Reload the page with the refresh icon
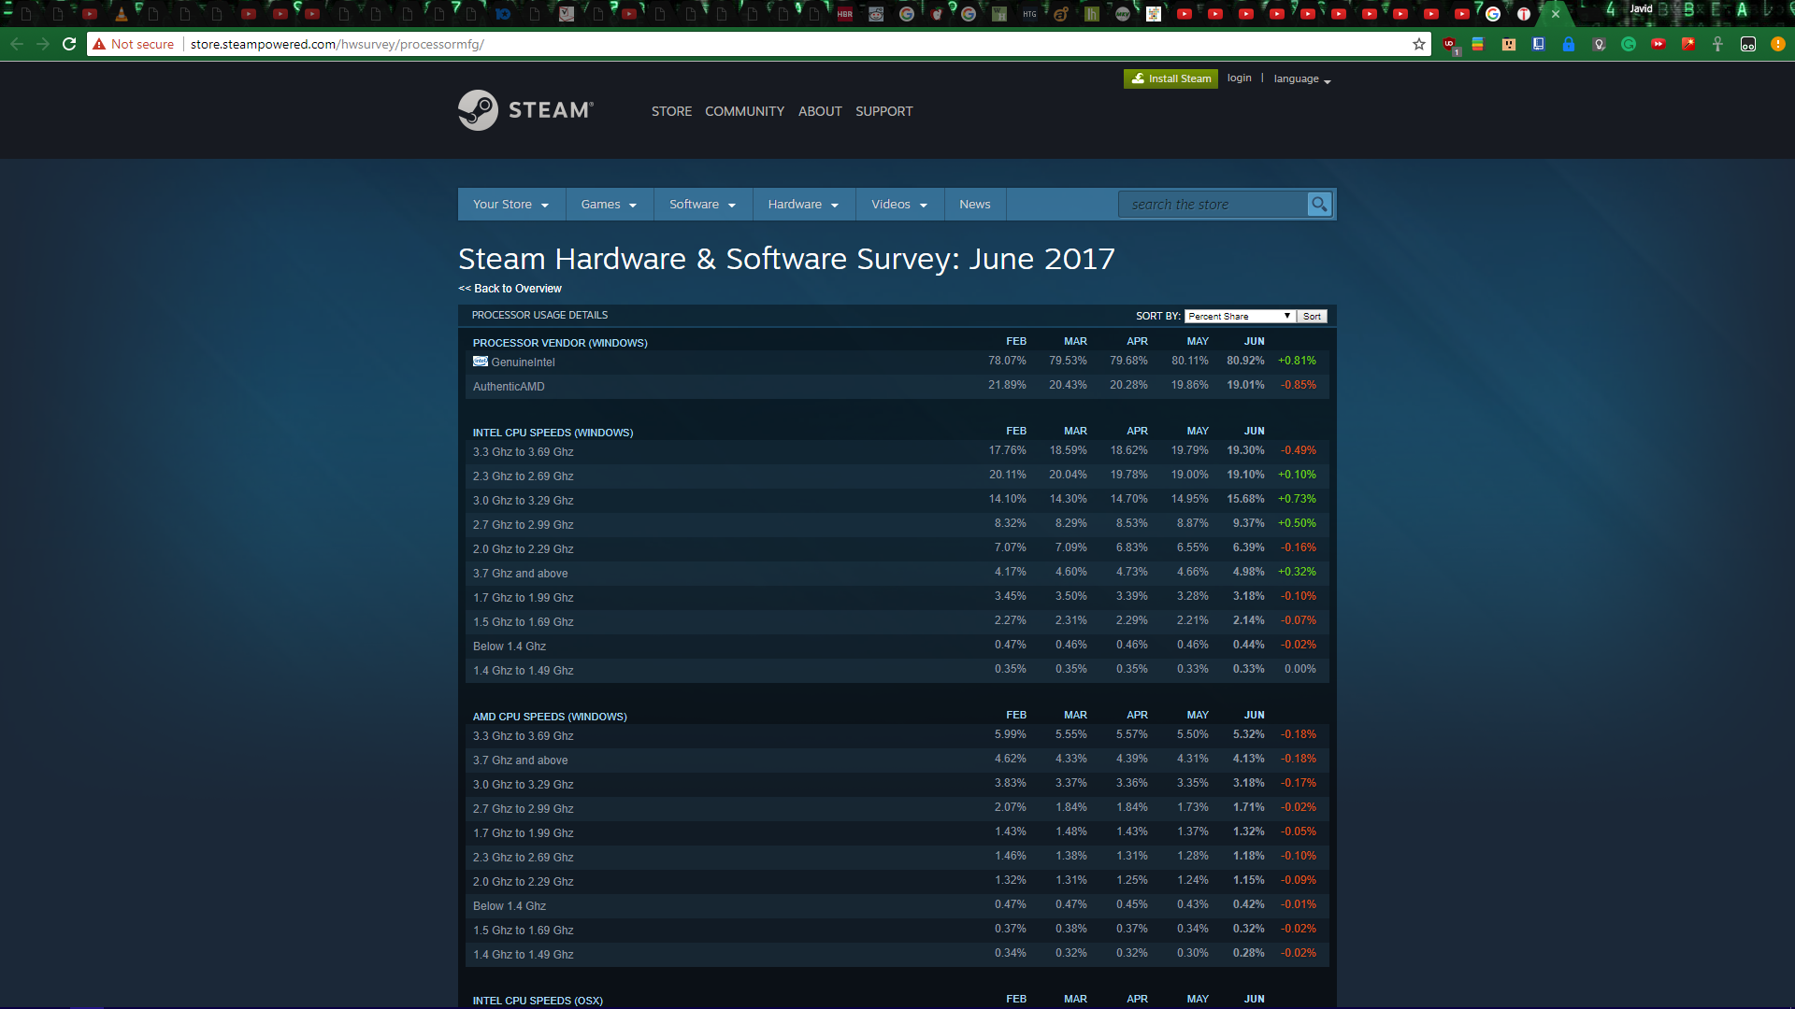 (x=69, y=44)
